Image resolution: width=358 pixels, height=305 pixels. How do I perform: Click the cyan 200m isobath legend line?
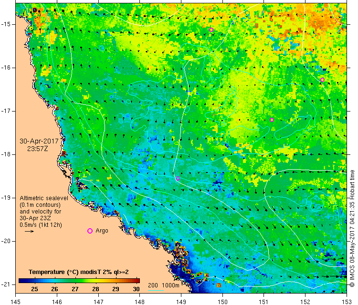(156, 290)
